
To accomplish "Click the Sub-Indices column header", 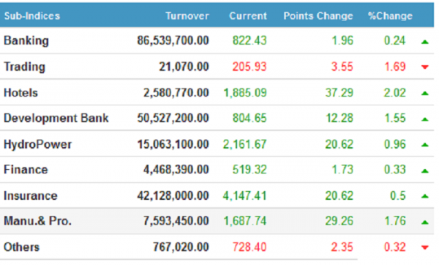I will pos(32,16).
